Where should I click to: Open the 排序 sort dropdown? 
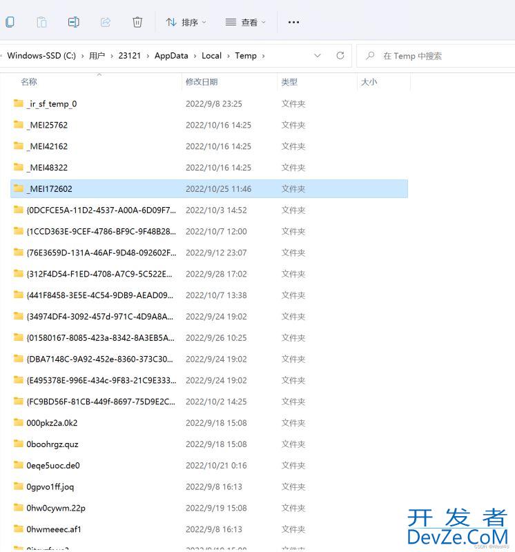point(186,23)
